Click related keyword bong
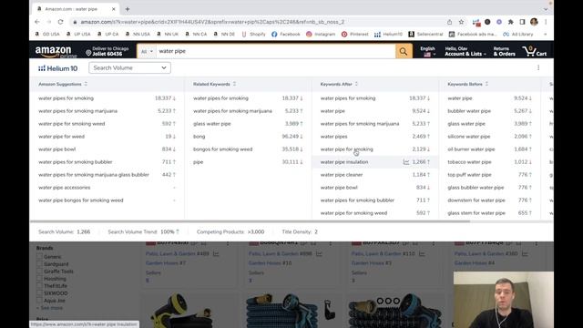This screenshot has width=583, height=328. tap(199, 137)
